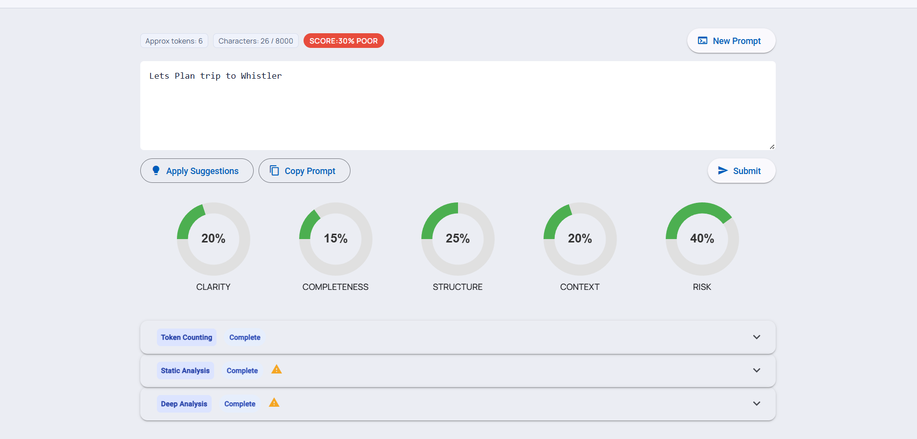Viewport: 917px width, 439px height.
Task: Click the lightbulb icon on Apply Suggestions
Action: (x=156, y=171)
